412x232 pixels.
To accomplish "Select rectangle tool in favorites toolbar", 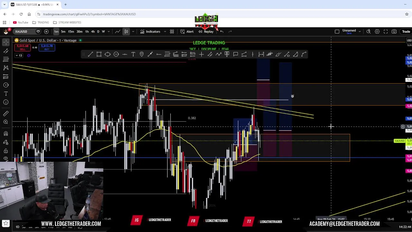I will (99, 54).
